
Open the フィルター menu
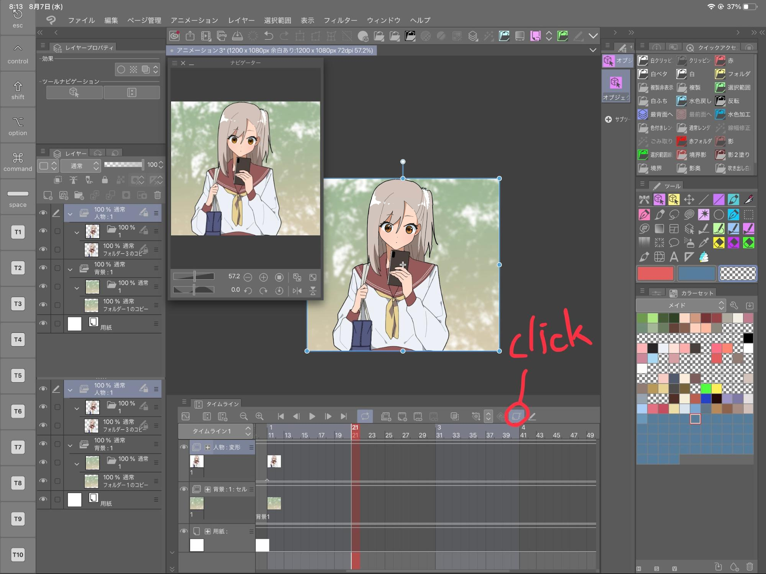pyautogui.click(x=340, y=20)
